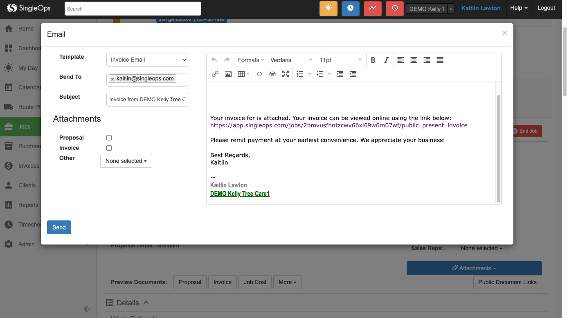Toggle italic text formatting

point(386,60)
